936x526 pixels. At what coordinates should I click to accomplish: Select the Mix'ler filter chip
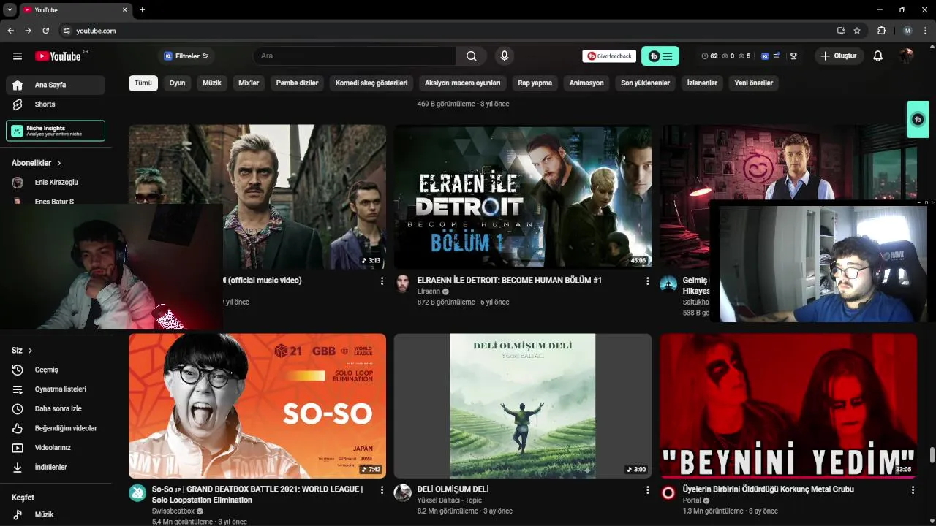pyautogui.click(x=249, y=83)
